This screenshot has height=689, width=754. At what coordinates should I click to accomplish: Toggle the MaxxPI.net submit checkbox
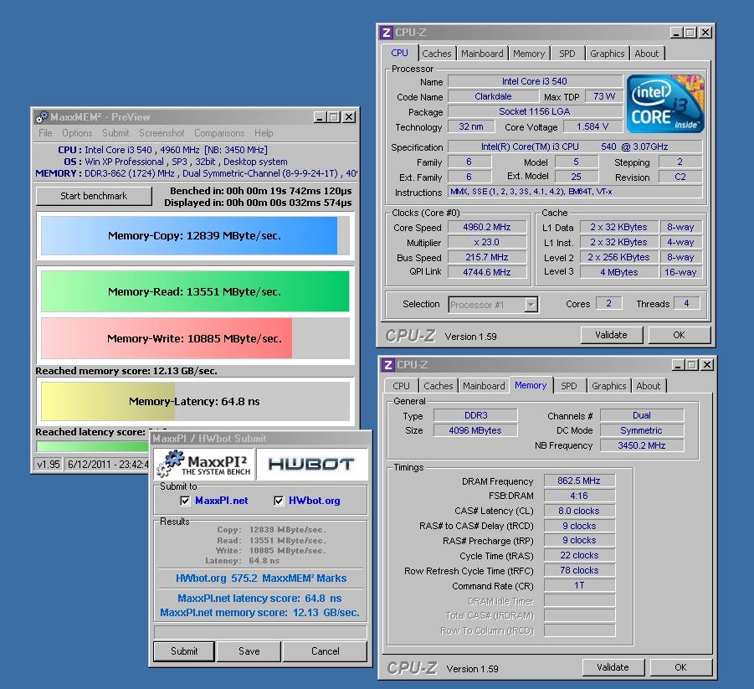click(185, 501)
